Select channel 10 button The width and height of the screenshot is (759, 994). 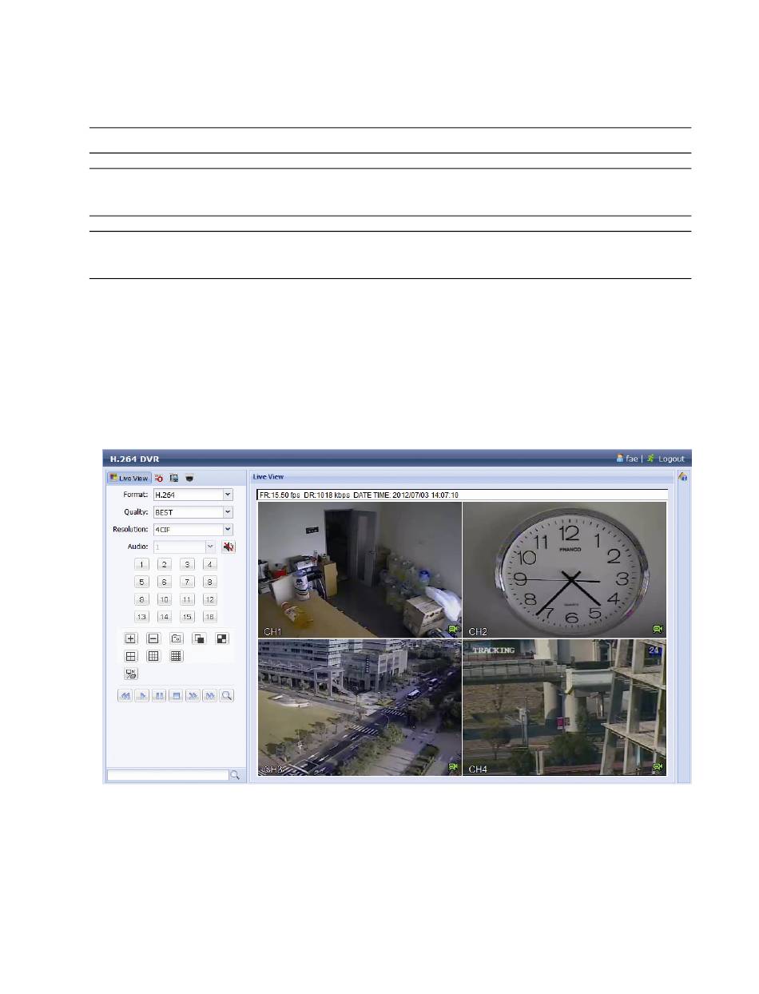(165, 599)
